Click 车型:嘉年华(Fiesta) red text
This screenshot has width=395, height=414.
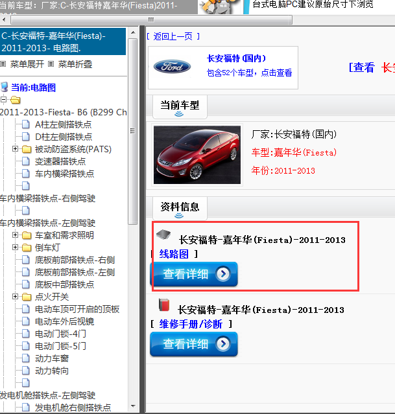tap(294, 152)
